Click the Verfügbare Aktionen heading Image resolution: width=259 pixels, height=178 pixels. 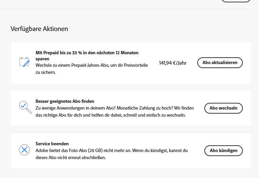[x=39, y=29]
